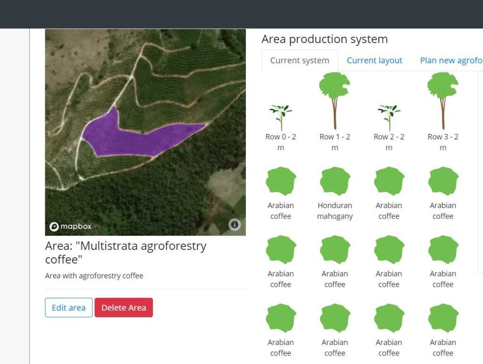
Task: Select the Arabian coffee icon in row four
Action: (x=281, y=317)
